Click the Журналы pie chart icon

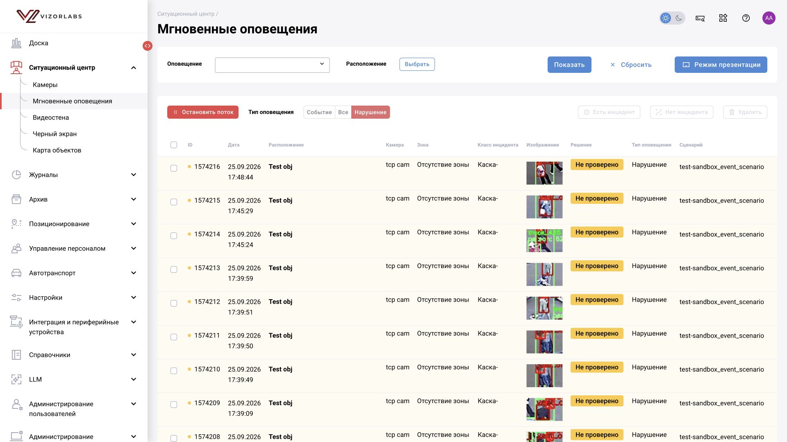pyautogui.click(x=16, y=175)
